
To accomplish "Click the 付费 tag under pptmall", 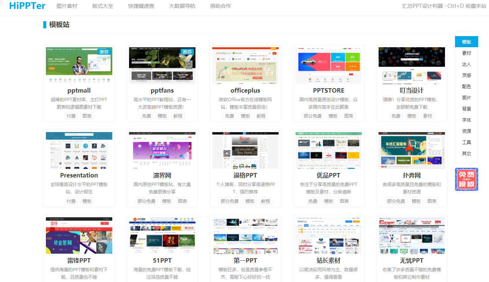I will [x=71, y=116].
